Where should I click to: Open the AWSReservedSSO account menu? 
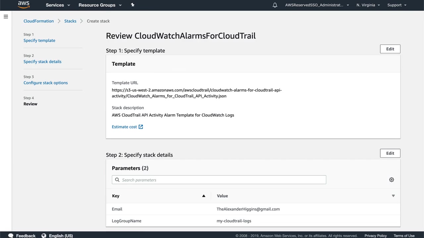coord(317,5)
